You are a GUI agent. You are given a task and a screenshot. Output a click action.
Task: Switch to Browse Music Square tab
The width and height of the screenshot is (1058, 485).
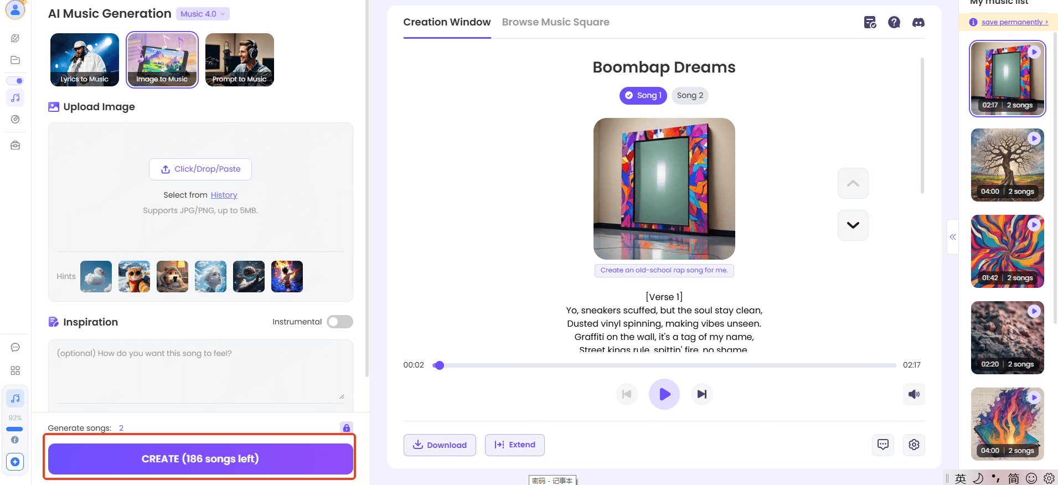pyautogui.click(x=555, y=22)
